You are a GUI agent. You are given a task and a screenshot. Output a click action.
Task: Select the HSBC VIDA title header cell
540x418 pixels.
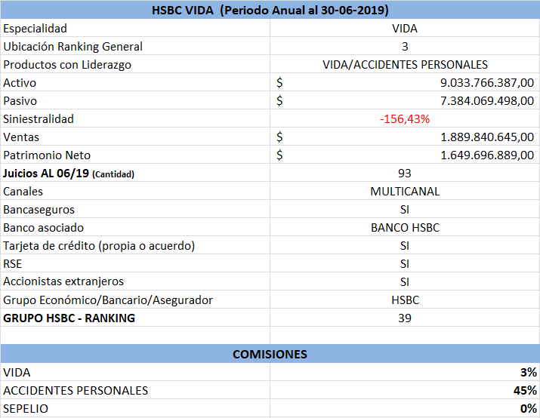pyautogui.click(x=270, y=10)
